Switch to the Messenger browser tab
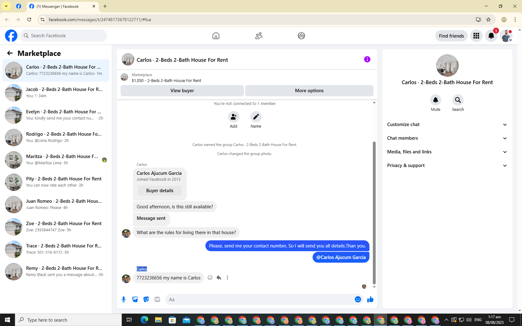The height and width of the screenshot is (326, 522). [62, 6]
